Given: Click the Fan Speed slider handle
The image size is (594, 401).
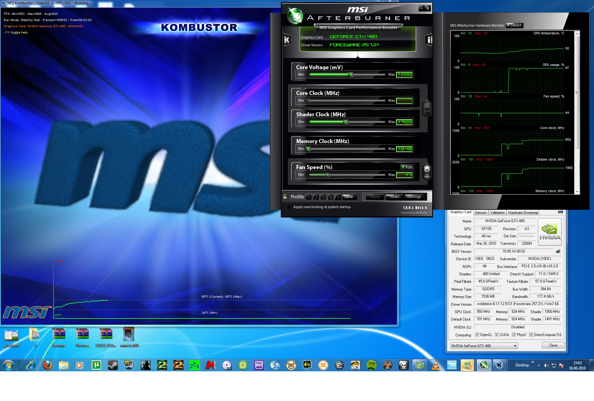Looking at the screenshot, I should pos(328,175).
